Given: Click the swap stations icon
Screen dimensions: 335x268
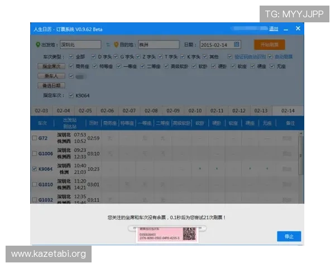Looking at the screenshot, I should point(108,45).
